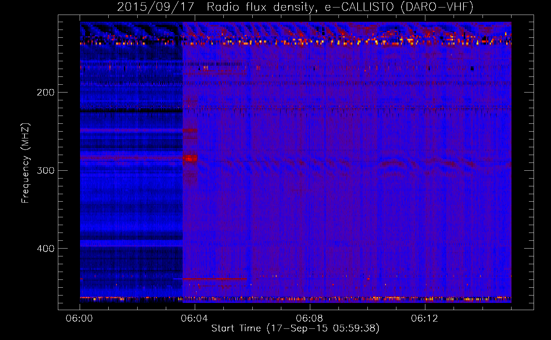
Task: Select the 06:08 time tick label
Action: pyautogui.click(x=310, y=319)
